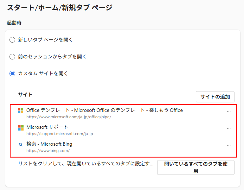Viewport: 244px width, 190px height.
Task: Click 開いているすべてのタブを使用 button
Action: tap(196, 167)
